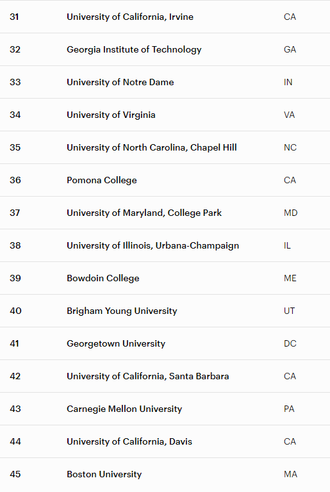The width and height of the screenshot is (330, 492).
Task: Click the PA state cell for Carnegie Mellon
Action: point(289,409)
